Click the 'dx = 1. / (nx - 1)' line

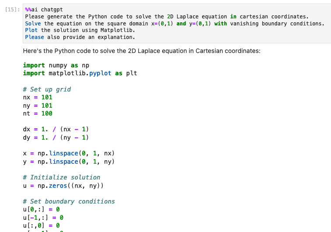(x=56, y=129)
